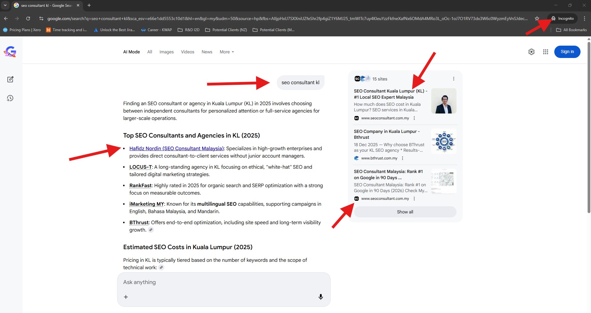Click the plus attachment icon in ask box

tap(126, 297)
